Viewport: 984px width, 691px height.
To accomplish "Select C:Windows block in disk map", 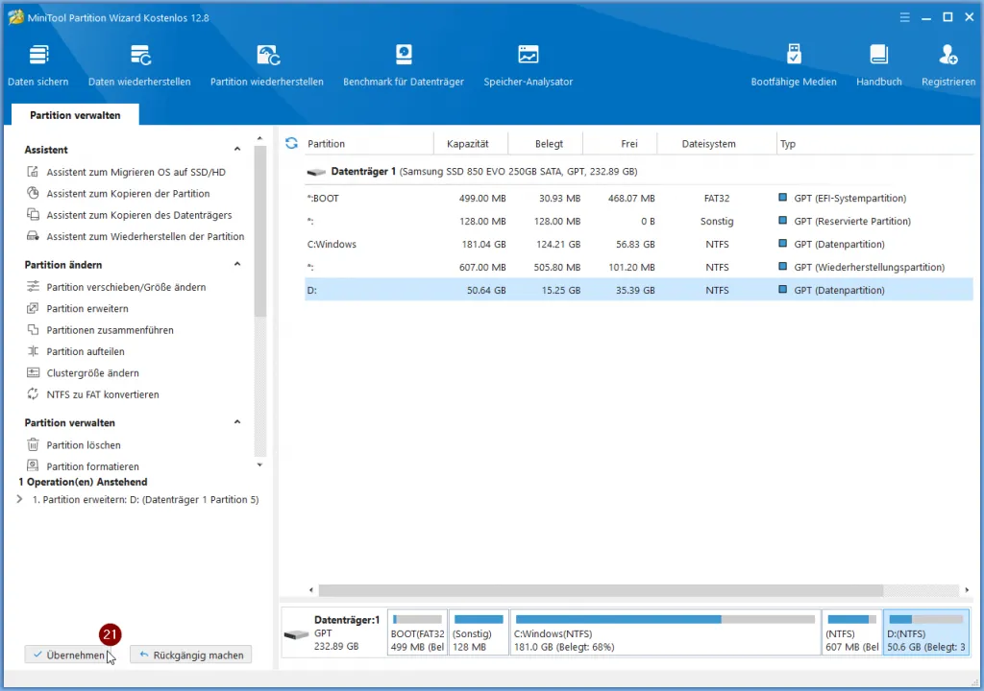I will (x=664, y=633).
